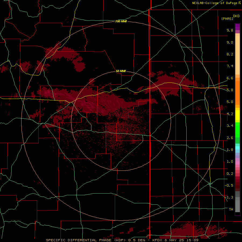242x242 pixels.
Task: Click the DKD legend unit label
Action: 236,16
